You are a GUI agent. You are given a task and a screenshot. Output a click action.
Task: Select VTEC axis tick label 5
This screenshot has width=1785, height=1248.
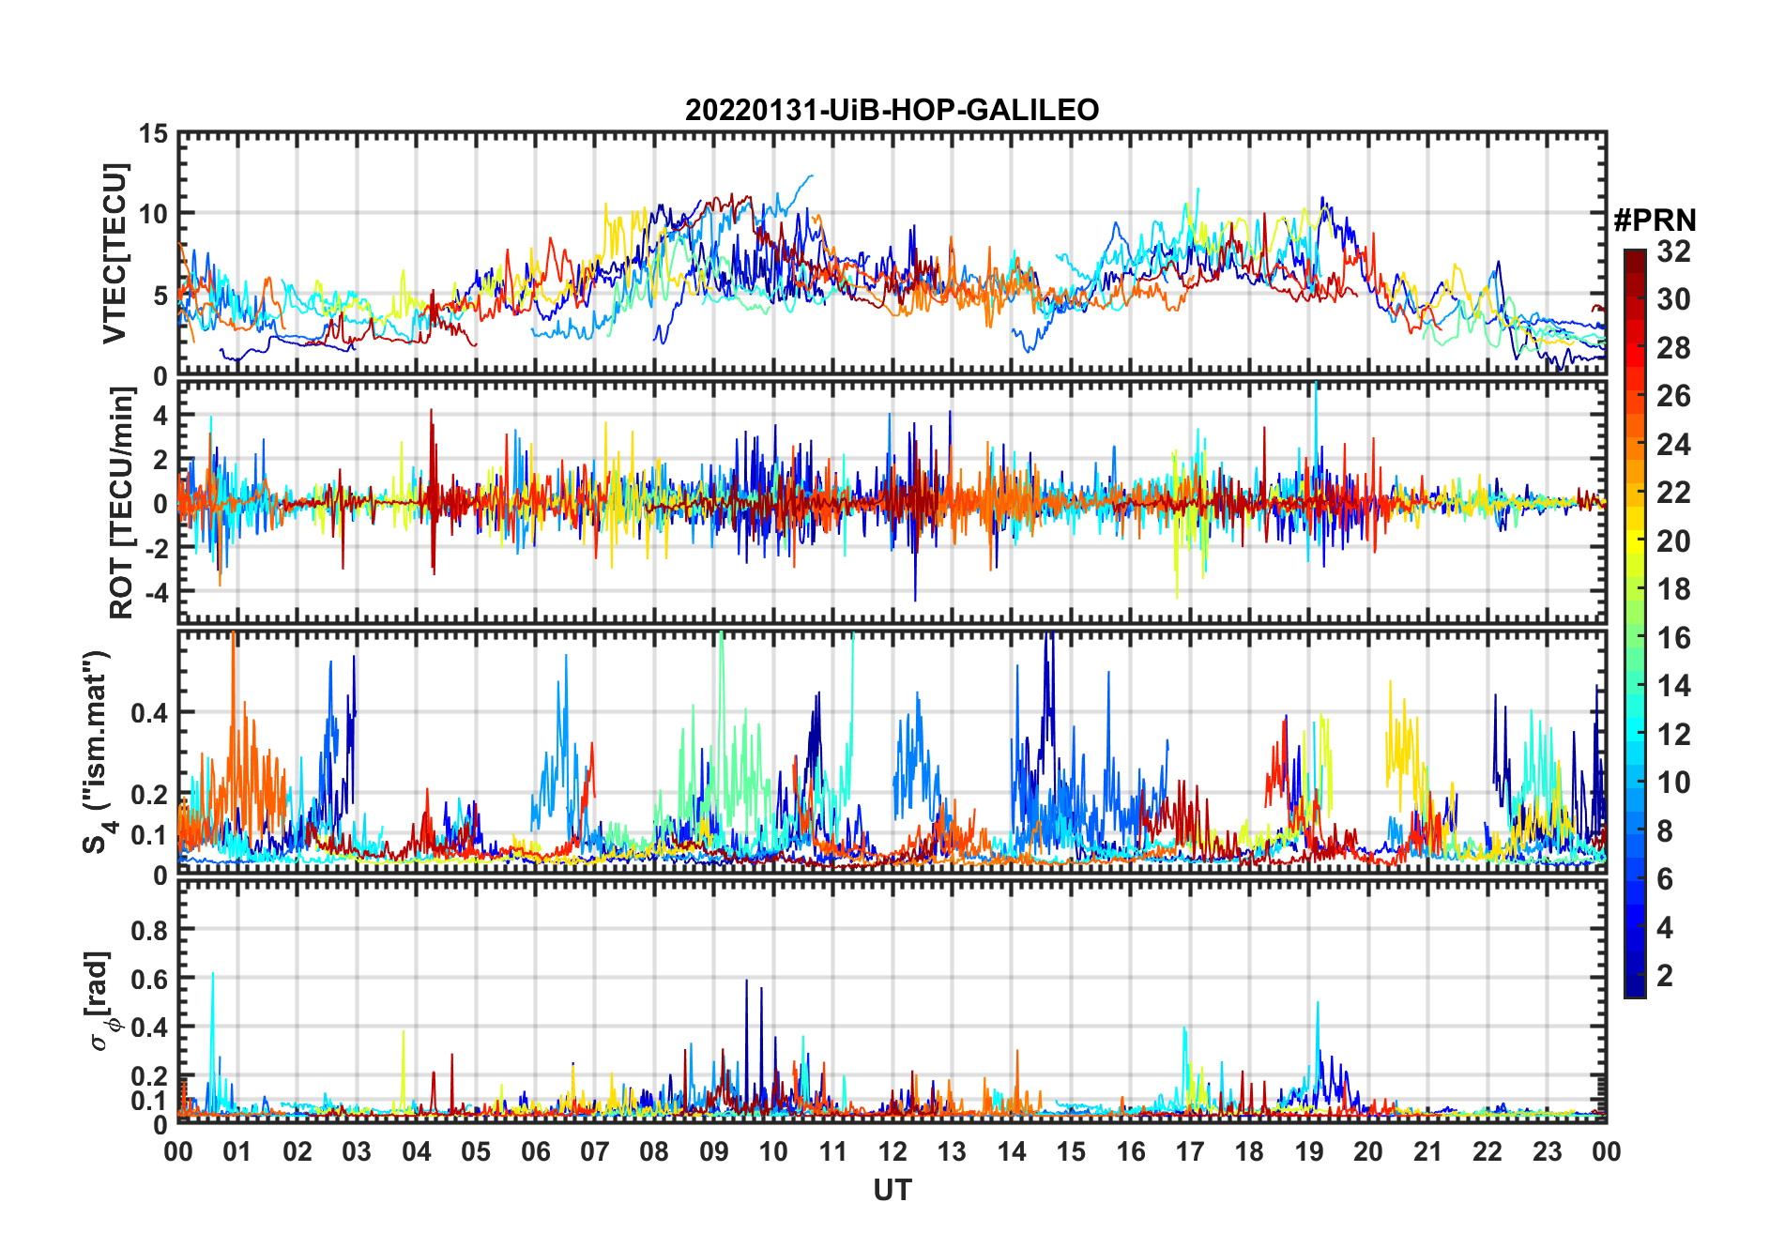[160, 296]
